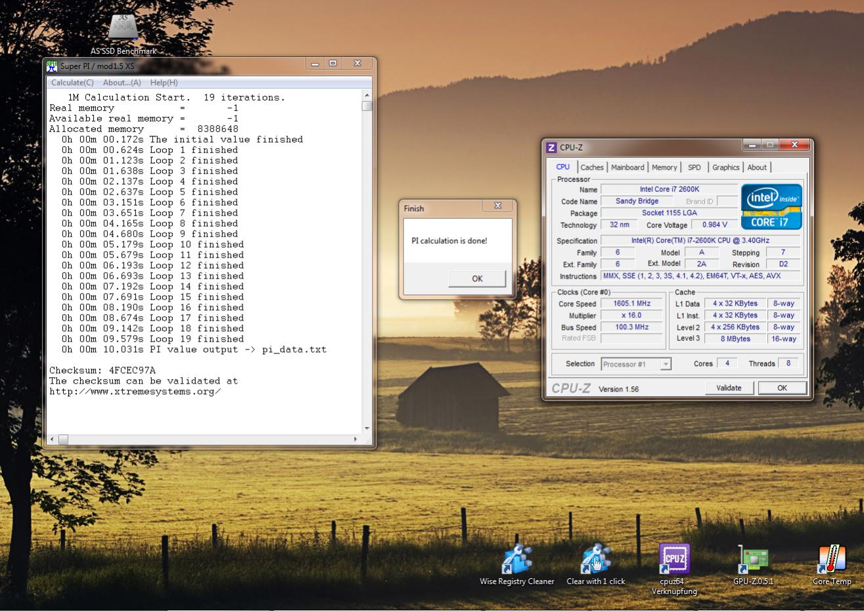
Task: Click Super PI title bar icon
Action: [52, 65]
